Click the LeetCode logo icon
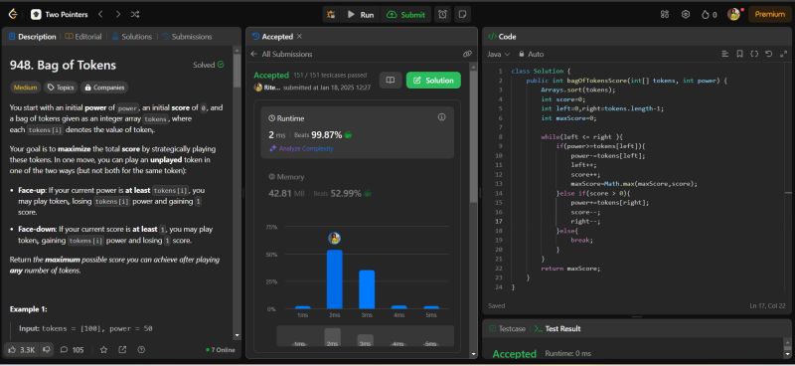 click(x=13, y=14)
